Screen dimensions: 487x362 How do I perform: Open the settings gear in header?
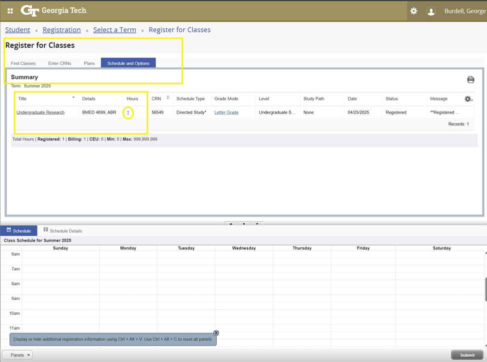pos(414,11)
